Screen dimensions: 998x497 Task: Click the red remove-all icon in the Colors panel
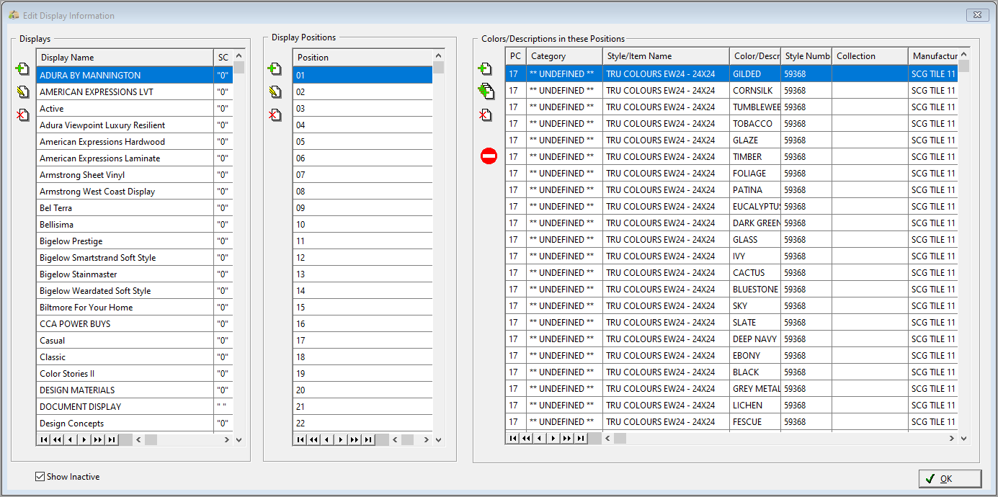pos(489,156)
